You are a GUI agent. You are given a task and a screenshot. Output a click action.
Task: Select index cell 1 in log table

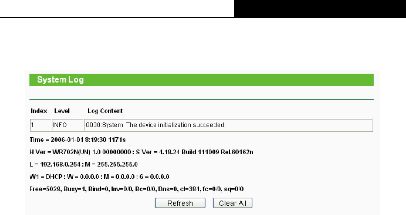pyautogui.click(x=41, y=125)
